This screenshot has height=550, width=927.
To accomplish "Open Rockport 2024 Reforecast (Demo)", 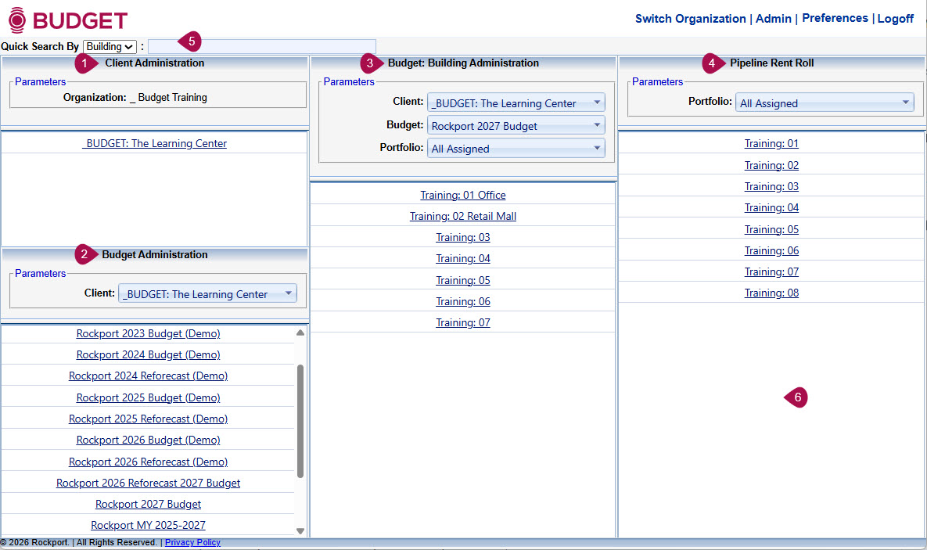I will click(149, 376).
